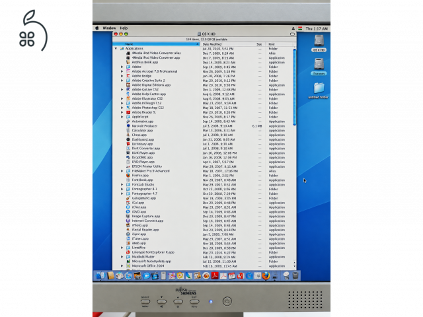423x317 pixels.
Task: Click Dashboard.app file icon in list
Action: coord(128,139)
